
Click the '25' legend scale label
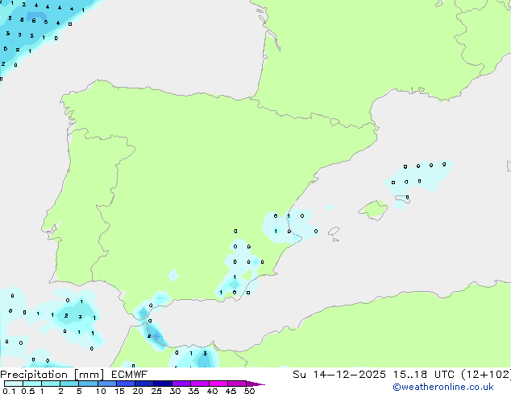[x=156, y=391]
